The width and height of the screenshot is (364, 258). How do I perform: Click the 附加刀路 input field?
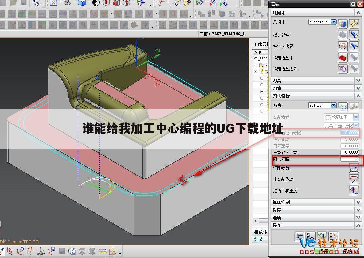[349, 159]
